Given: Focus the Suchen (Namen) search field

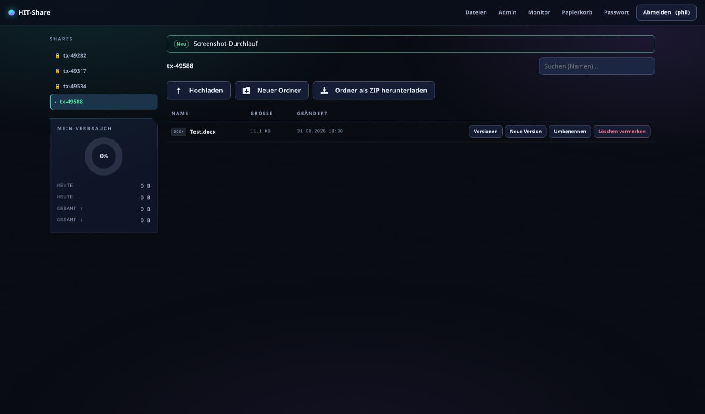Looking at the screenshot, I should tap(597, 66).
